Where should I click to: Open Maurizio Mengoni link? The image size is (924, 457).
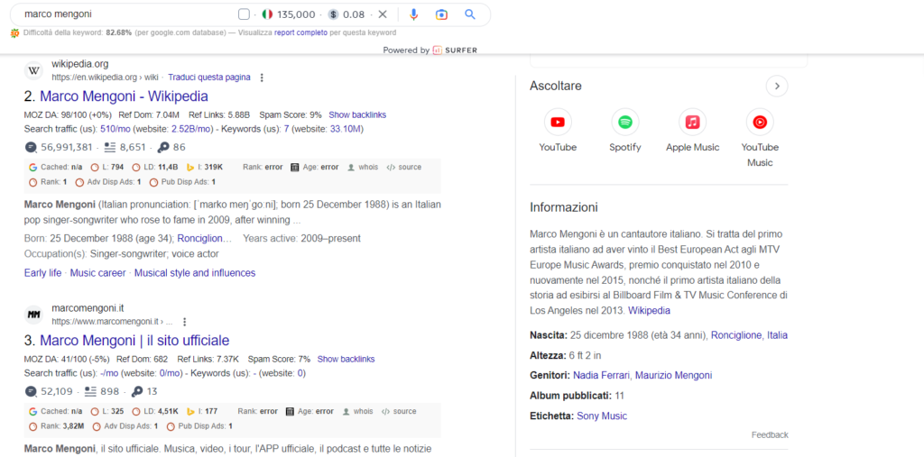[673, 375]
